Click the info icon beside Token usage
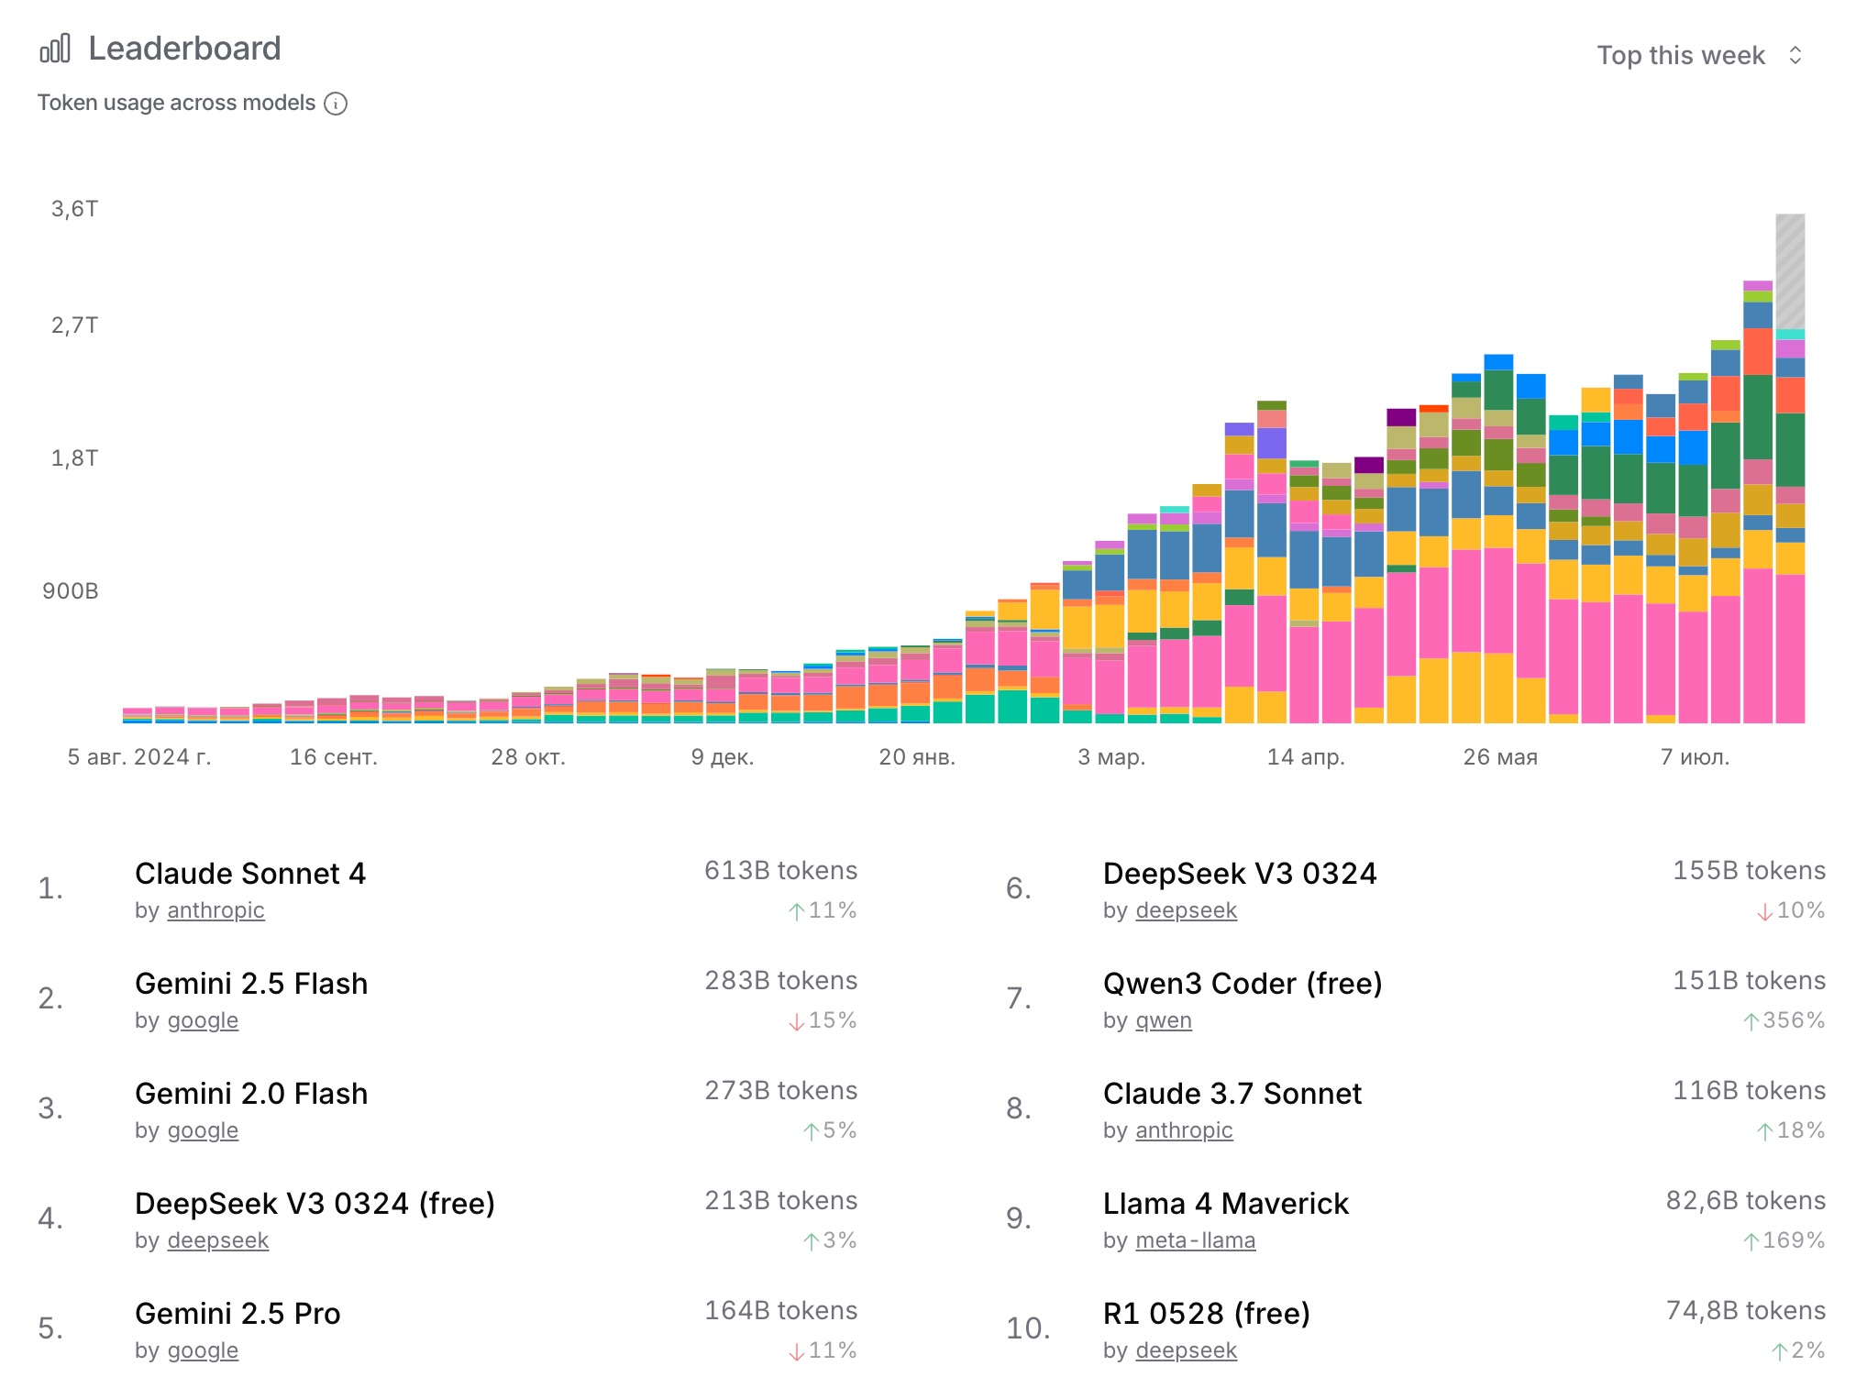This screenshot has height=1399, width=1867. (336, 104)
